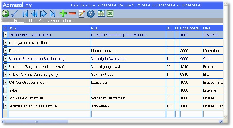Sort by Code postal column header

(190, 28)
